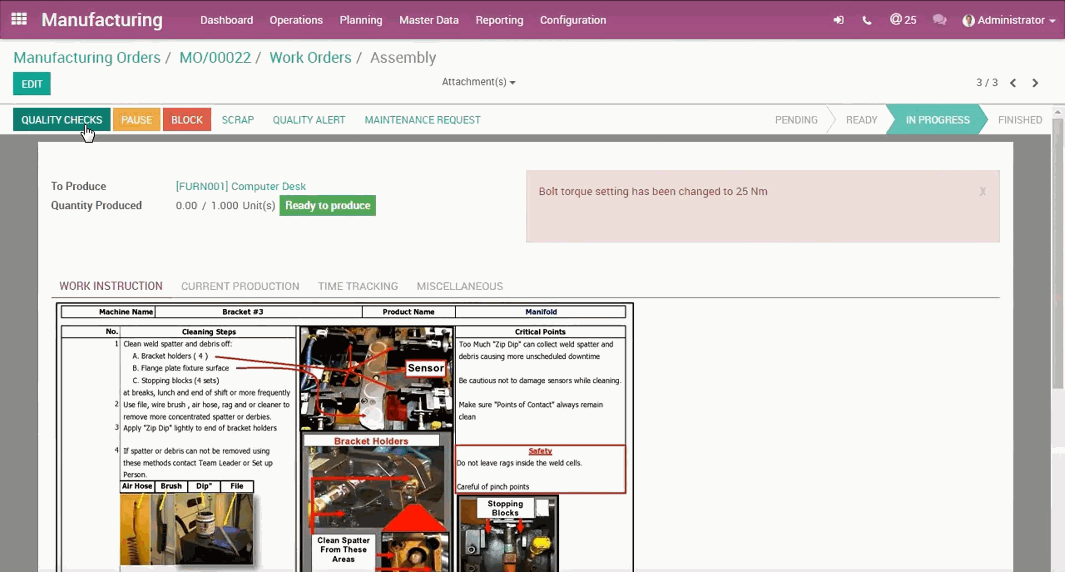The width and height of the screenshot is (1065, 572).
Task: Open the Dashboard menu
Action: point(226,20)
